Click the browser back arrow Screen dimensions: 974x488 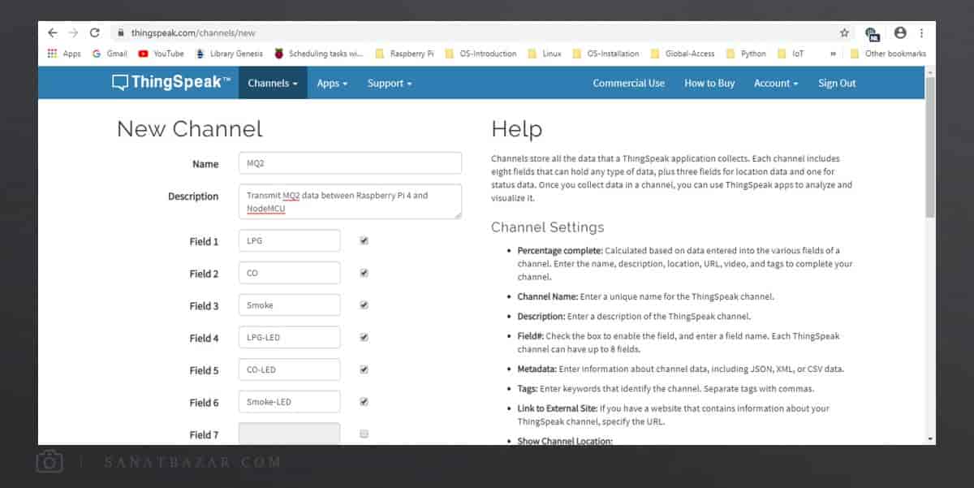click(x=53, y=33)
